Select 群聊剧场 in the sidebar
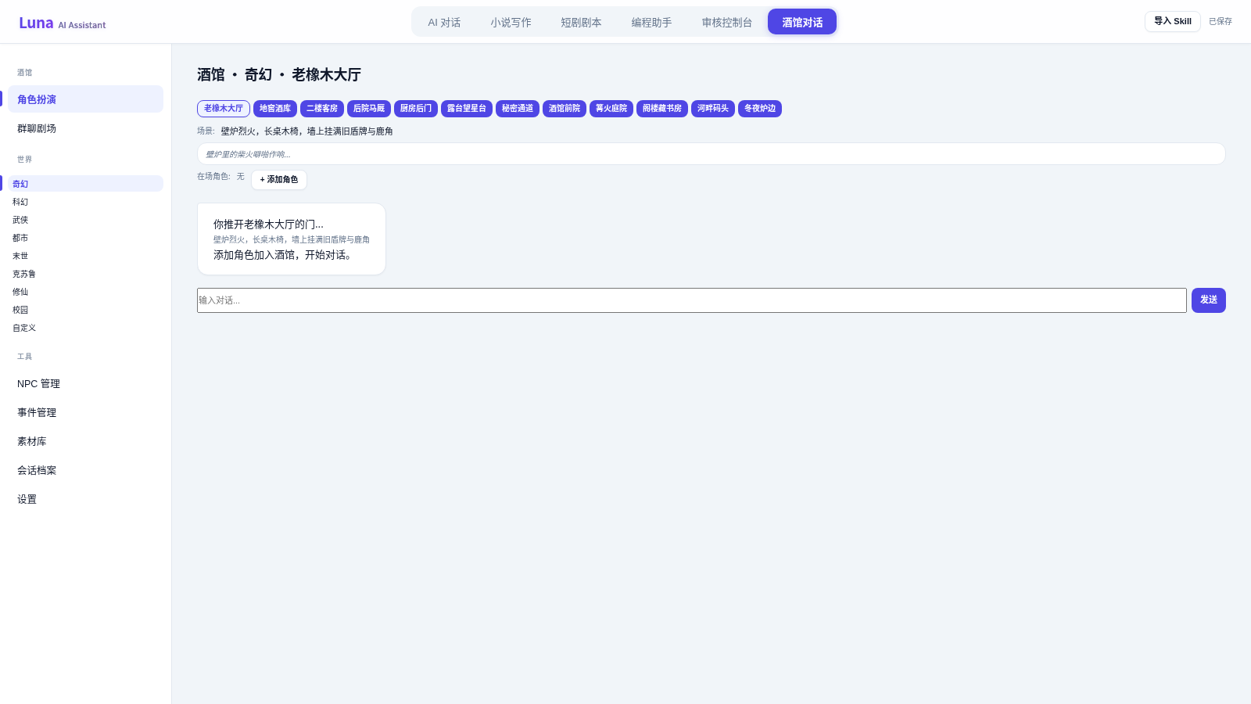The height and width of the screenshot is (704, 1251). (x=86, y=128)
